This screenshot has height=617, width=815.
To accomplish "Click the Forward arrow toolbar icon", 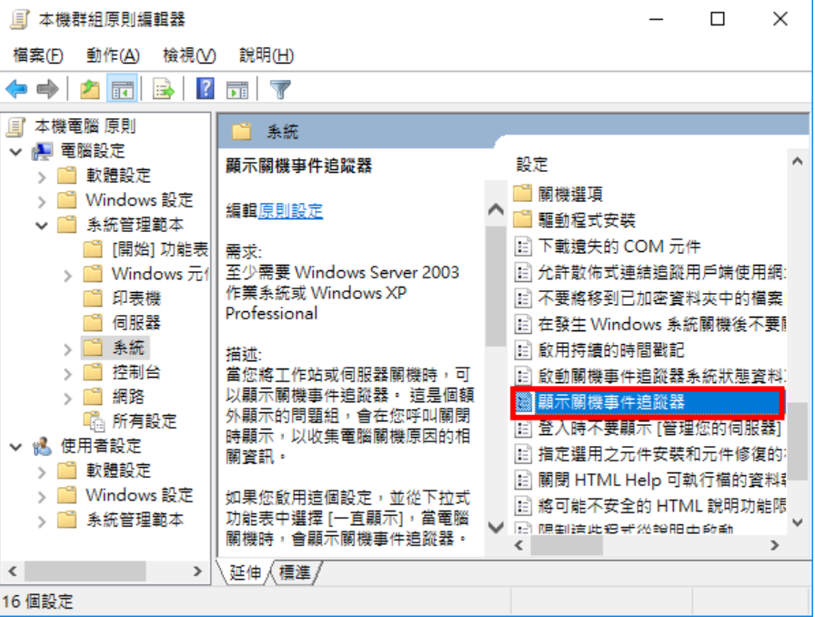I will 47,89.
